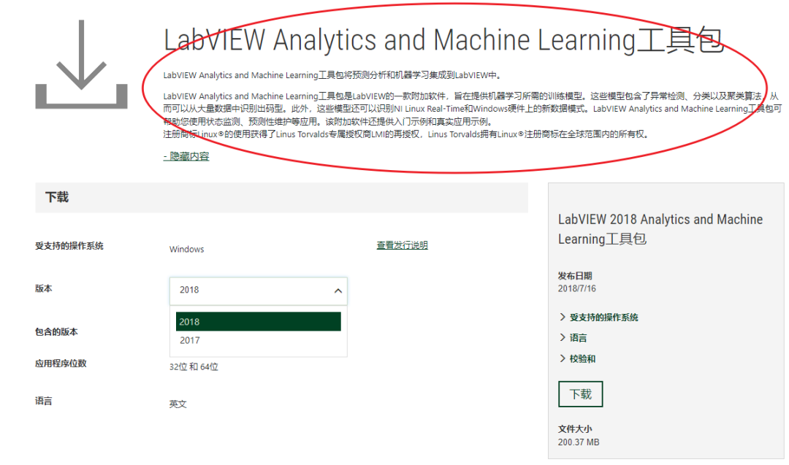Open the 查看发行说明 release notes
Viewport: 789px width, 465px height.
click(x=401, y=245)
